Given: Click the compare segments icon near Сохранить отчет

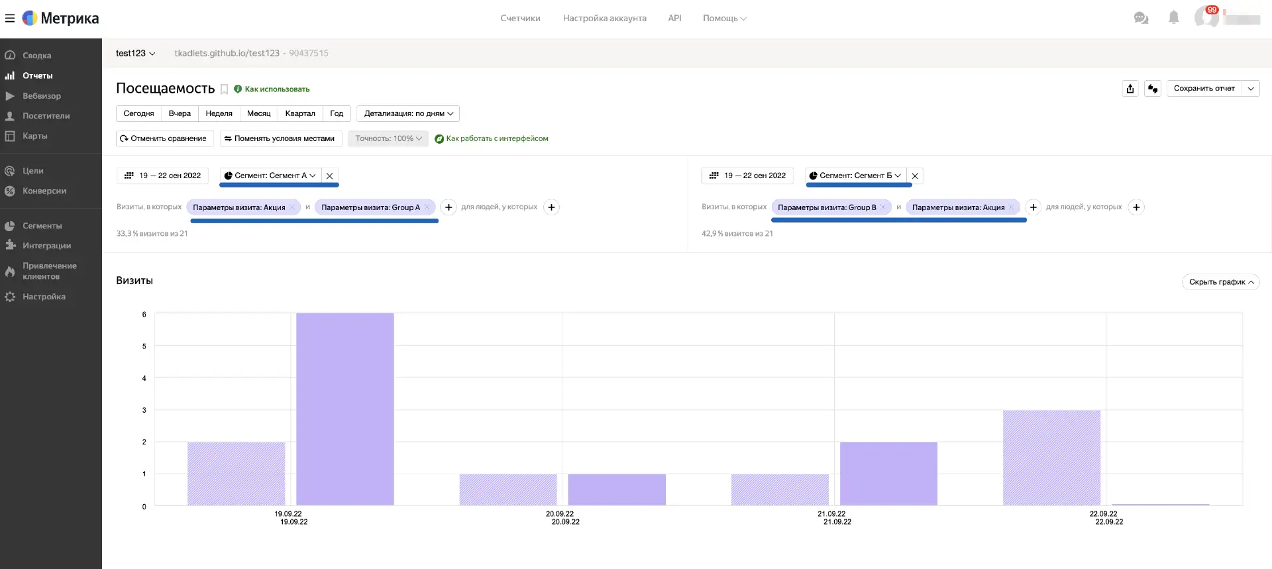Looking at the screenshot, I should pos(1153,89).
